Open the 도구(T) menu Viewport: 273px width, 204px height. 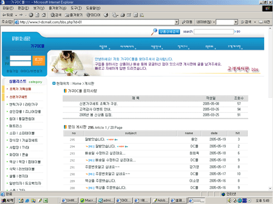point(76,8)
